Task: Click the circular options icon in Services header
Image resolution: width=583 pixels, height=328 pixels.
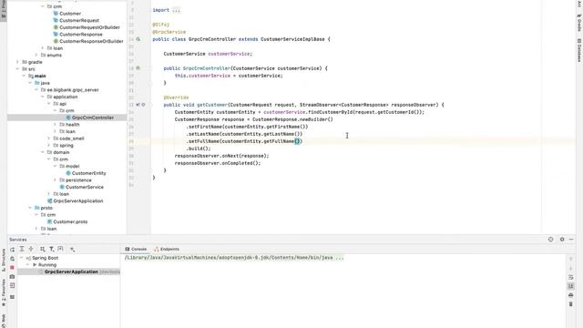Action: 550,240
